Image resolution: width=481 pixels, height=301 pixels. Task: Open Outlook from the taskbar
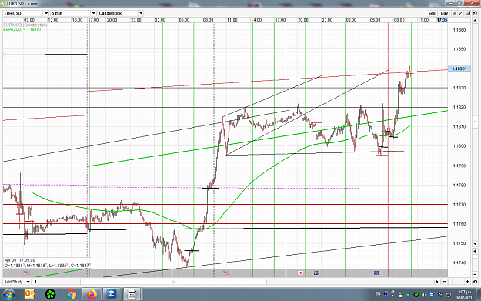coord(29,295)
